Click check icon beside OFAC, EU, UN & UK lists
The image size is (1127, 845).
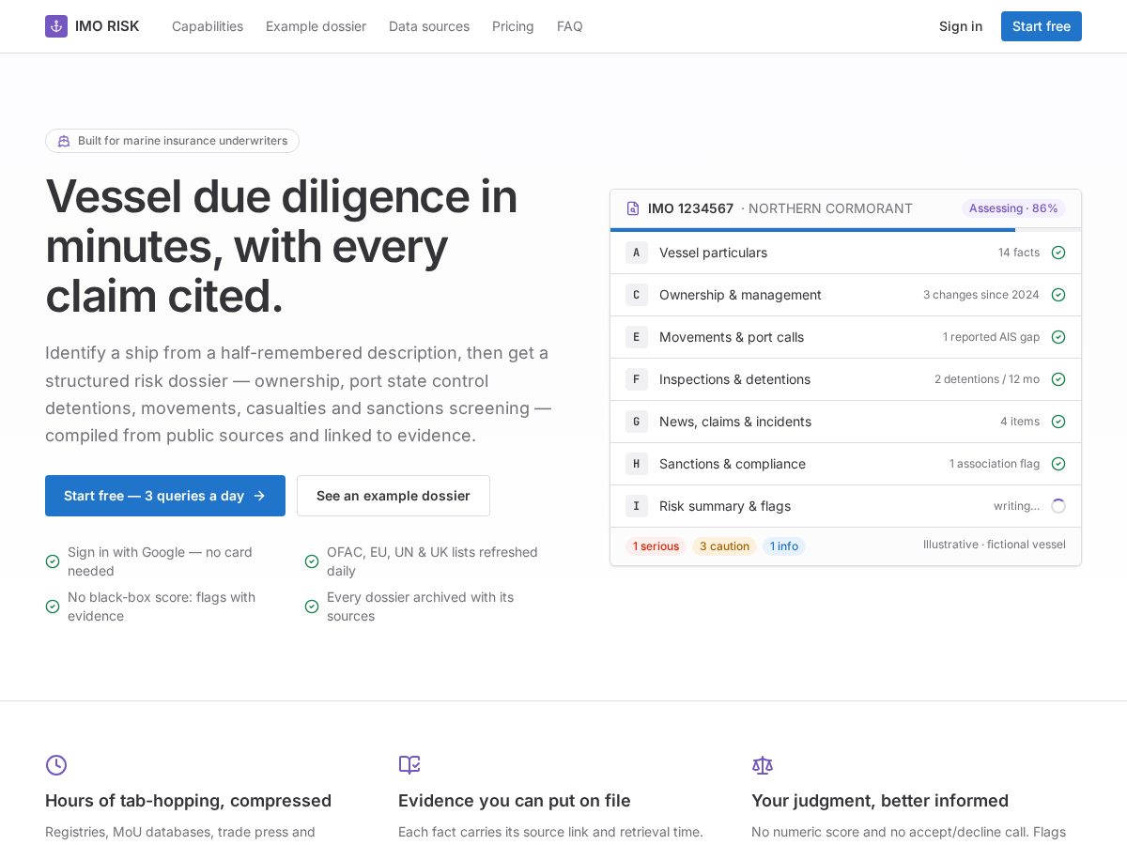point(312,561)
